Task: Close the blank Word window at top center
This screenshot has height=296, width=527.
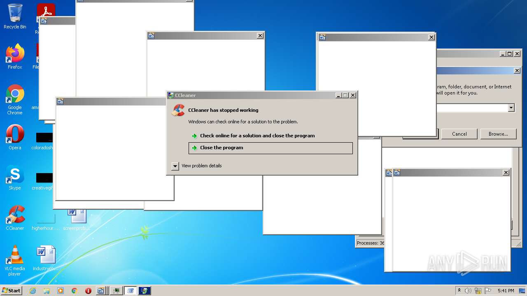Action: click(260, 36)
